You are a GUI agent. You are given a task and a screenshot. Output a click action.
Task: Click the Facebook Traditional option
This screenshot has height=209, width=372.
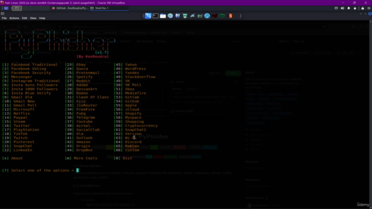34,64
